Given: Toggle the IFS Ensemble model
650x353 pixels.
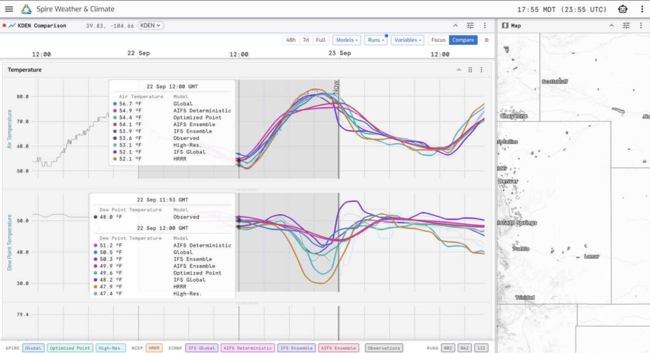Looking at the screenshot, I should pyautogui.click(x=296, y=348).
